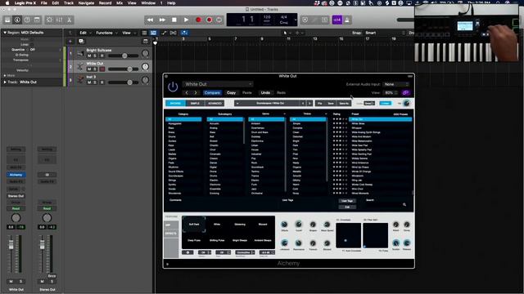This screenshot has width=524, height=294.
Task: Adjust the Bright Suitcase track volume slider
Action: pos(124,56)
